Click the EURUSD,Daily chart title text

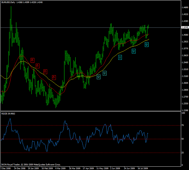tap(8, 2)
